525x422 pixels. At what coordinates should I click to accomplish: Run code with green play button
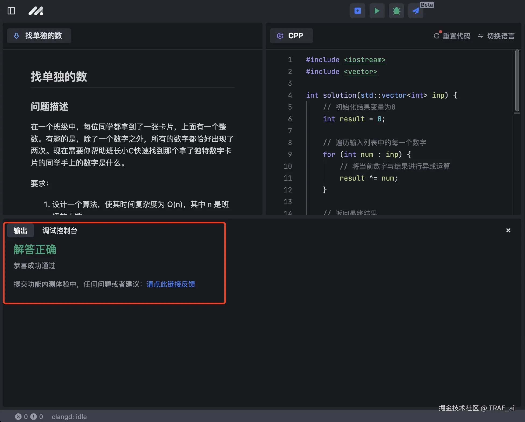tap(377, 11)
